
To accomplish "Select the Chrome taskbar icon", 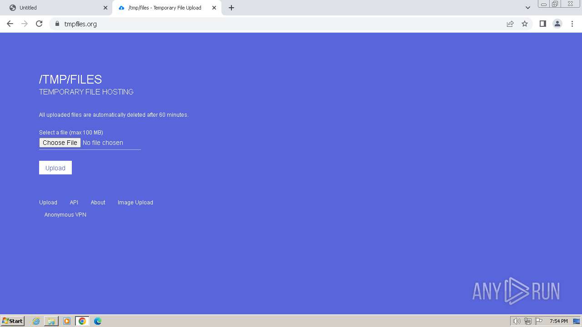I will tap(82, 321).
